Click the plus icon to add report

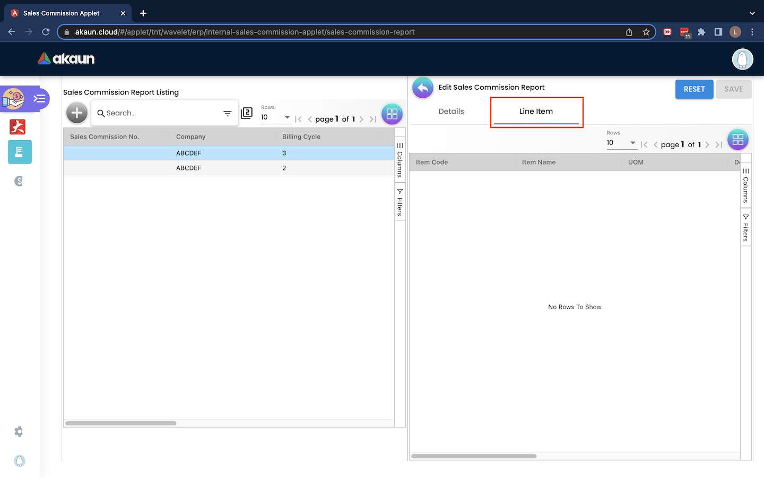(77, 113)
